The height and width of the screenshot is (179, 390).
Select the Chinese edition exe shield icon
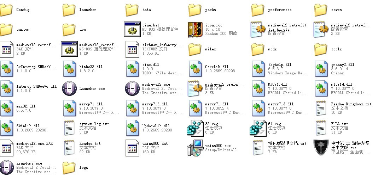click(321, 148)
